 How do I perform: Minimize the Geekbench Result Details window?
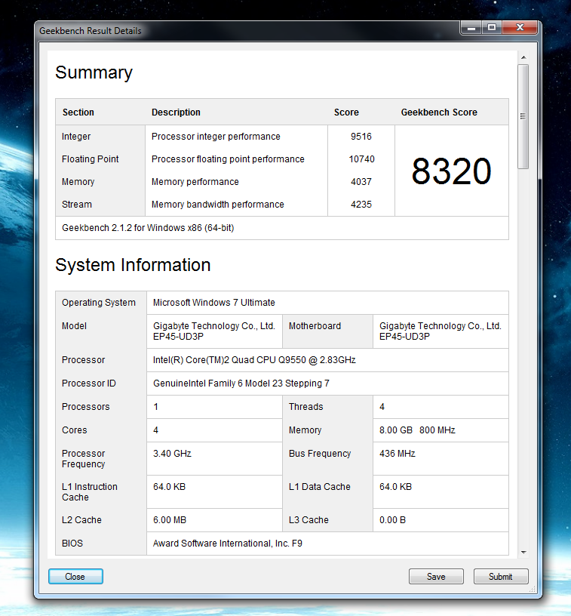pos(471,28)
